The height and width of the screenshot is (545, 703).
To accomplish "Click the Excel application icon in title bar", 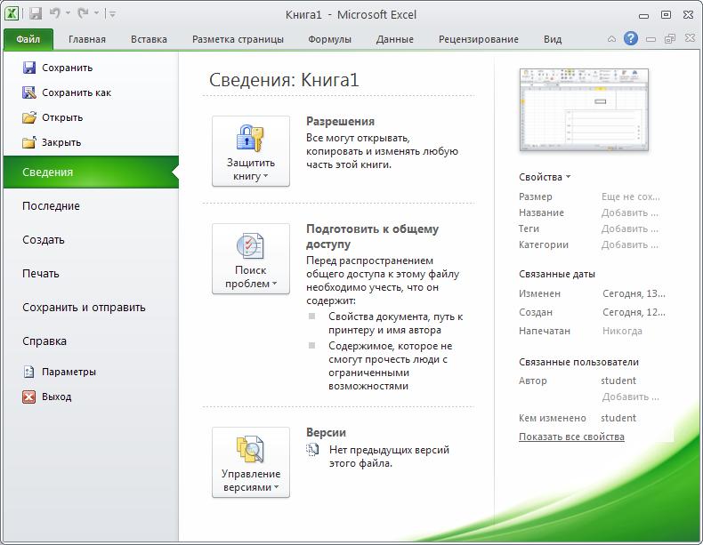I will pos(12,13).
